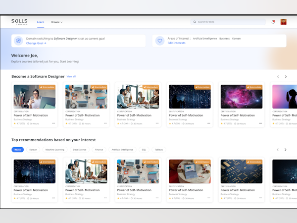Open three-dot menu on Software Designer laptops card
Screen dimensions: 297x223
coord(105,123)
